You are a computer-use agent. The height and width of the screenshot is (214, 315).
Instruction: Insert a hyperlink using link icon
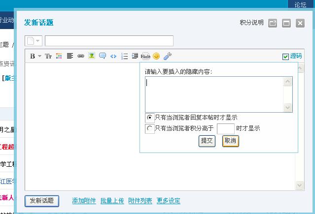pos(81,56)
